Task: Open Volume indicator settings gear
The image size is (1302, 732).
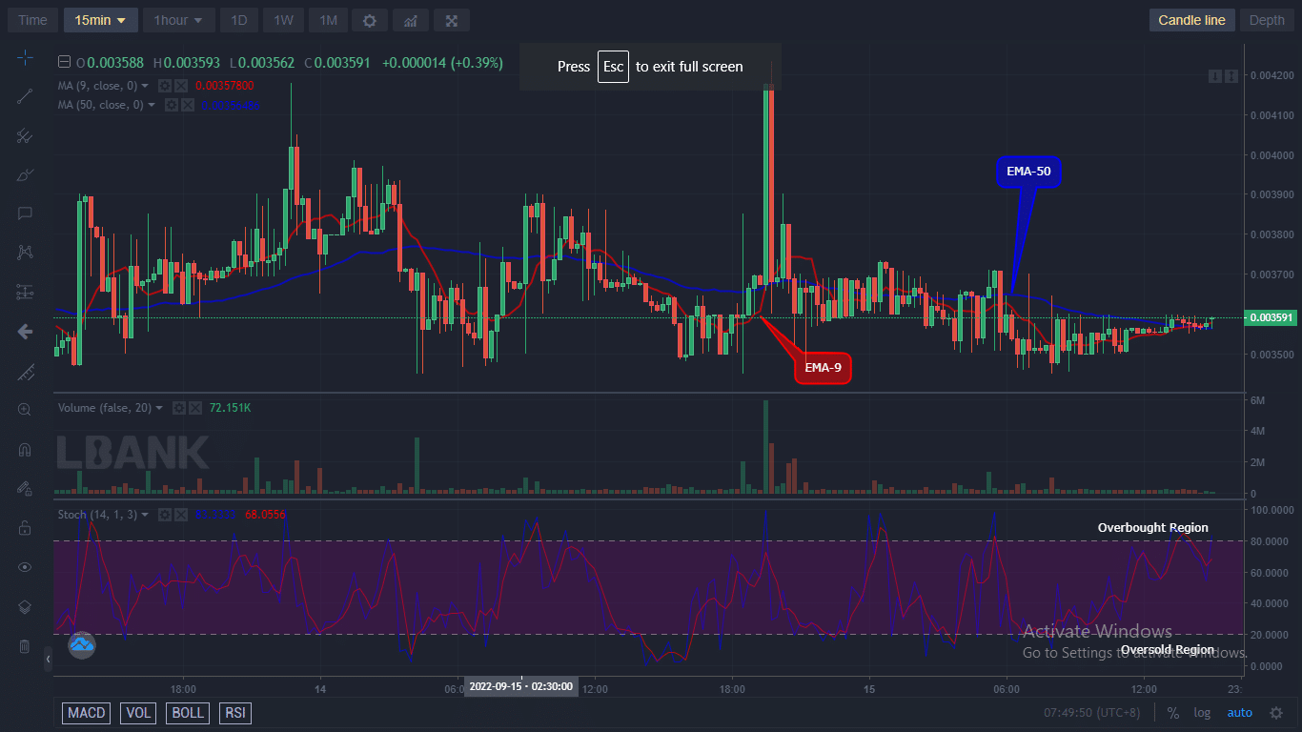Action: point(179,408)
